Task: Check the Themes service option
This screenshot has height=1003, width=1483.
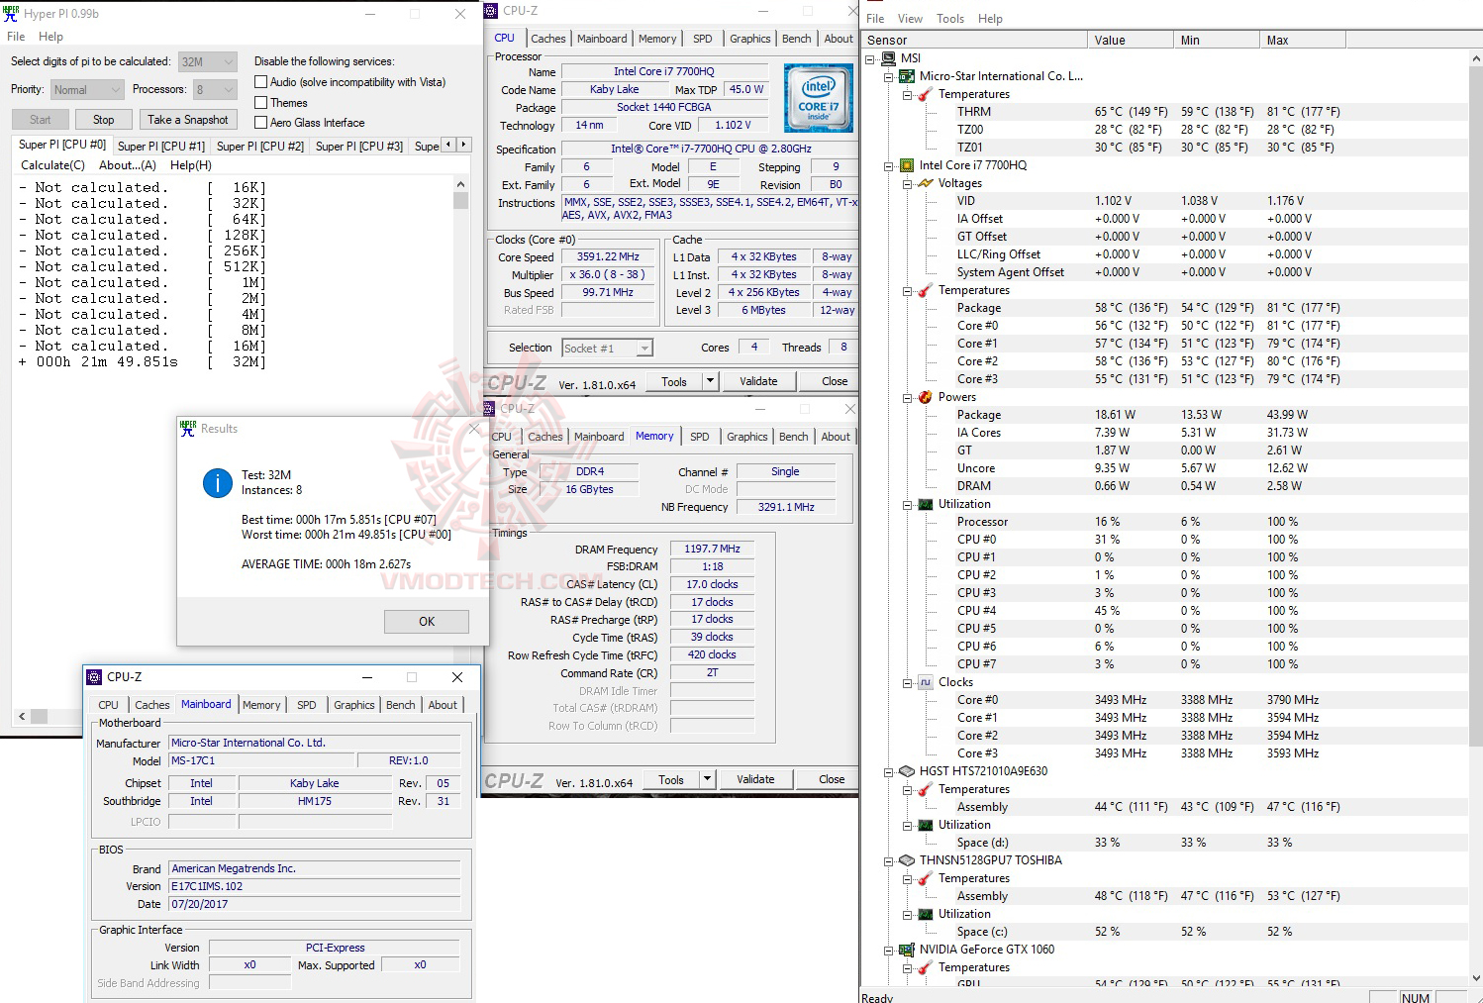Action: 261,102
